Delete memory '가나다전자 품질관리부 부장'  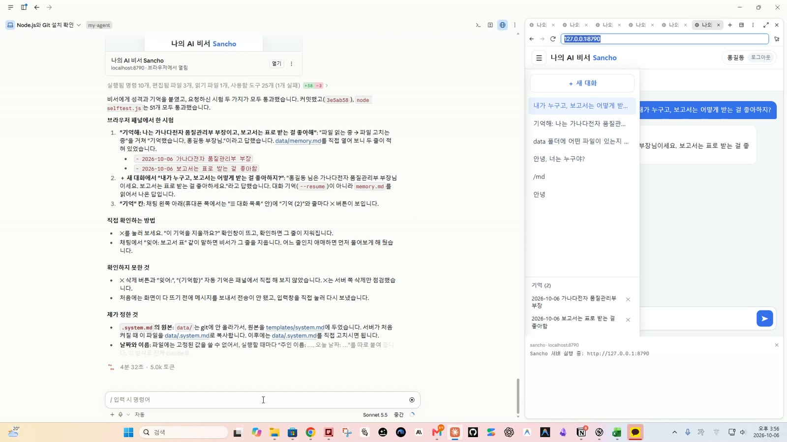628,300
